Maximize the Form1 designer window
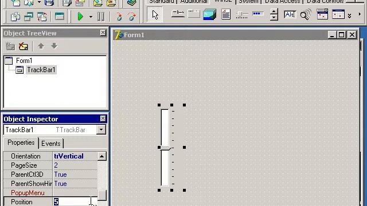 (x=342, y=35)
